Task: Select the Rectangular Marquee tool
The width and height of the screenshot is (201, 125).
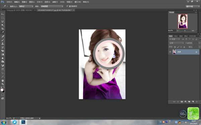Action: 3,18
